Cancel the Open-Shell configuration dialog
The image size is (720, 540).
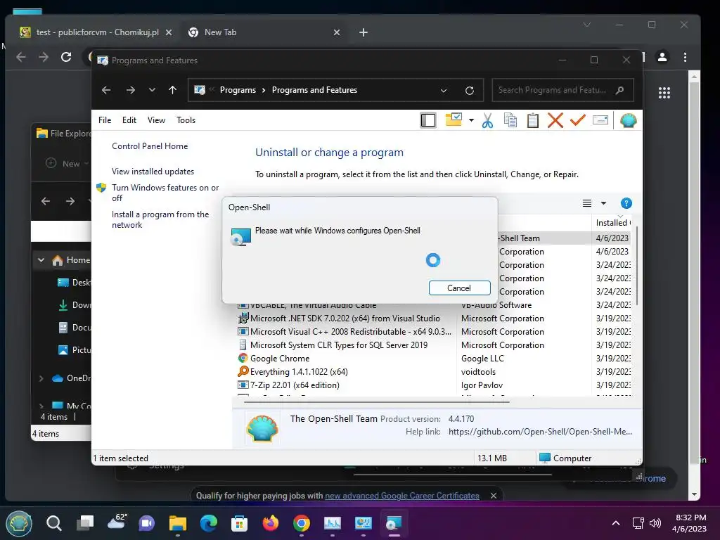point(459,288)
